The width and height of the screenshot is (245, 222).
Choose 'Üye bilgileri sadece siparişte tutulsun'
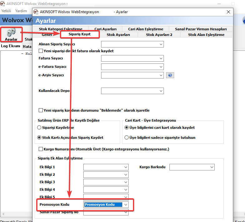126,138
